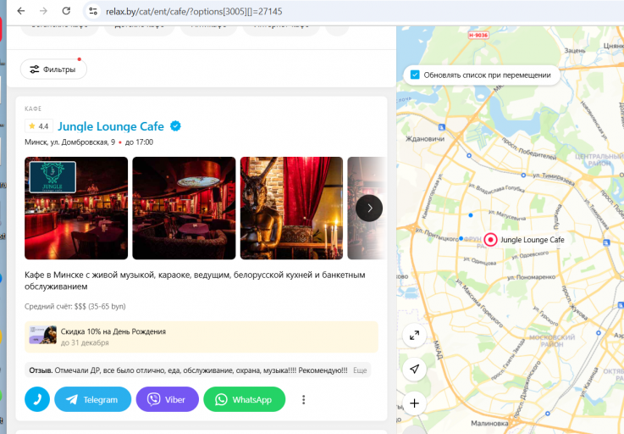This screenshot has height=434, width=624.
Task: Zoom in on the map
Action: pos(414,403)
